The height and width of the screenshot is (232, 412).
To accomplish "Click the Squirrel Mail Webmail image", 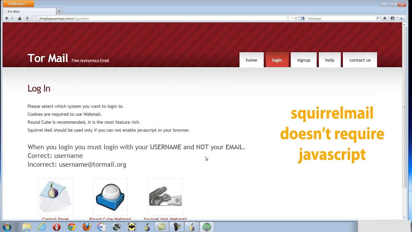I will point(165,197).
